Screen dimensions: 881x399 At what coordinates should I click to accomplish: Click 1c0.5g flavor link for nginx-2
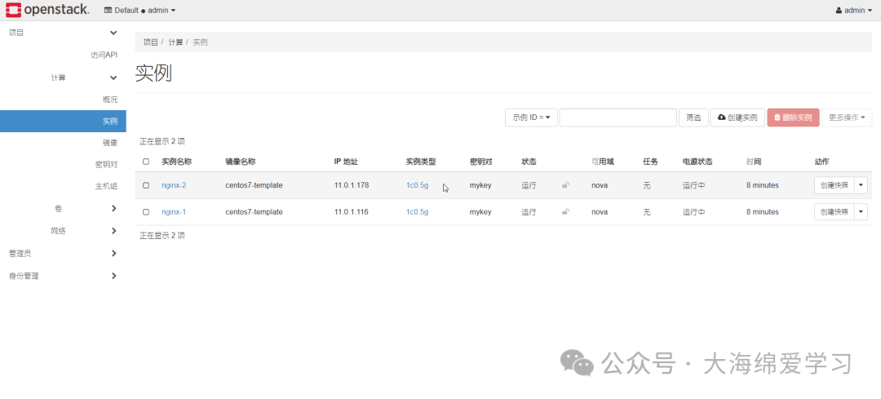(418, 185)
